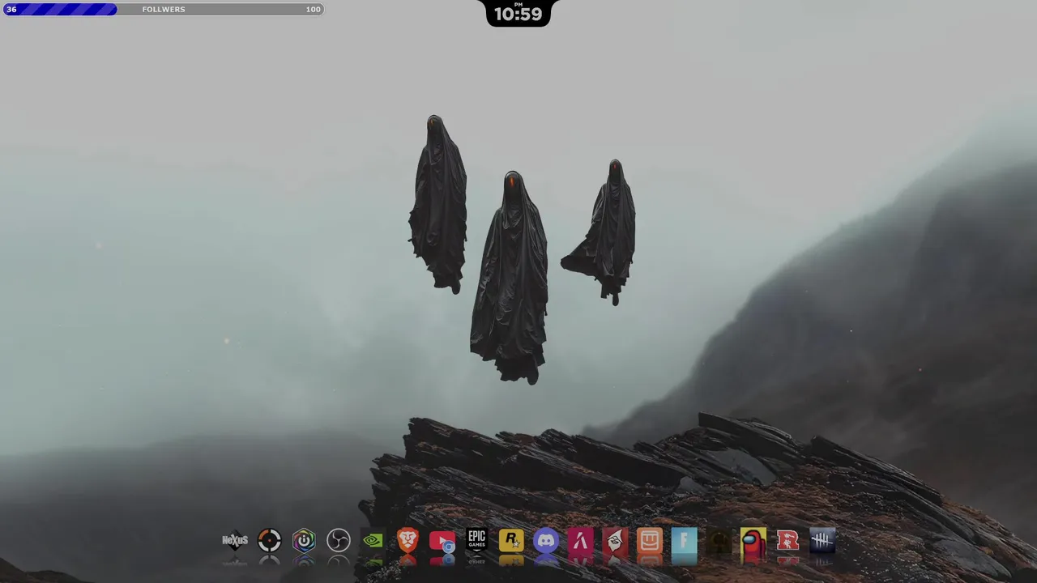Click the 10:59 clock widget
Image resolution: width=1037 pixels, height=583 pixels.
pyautogui.click(x=518, y=13)
